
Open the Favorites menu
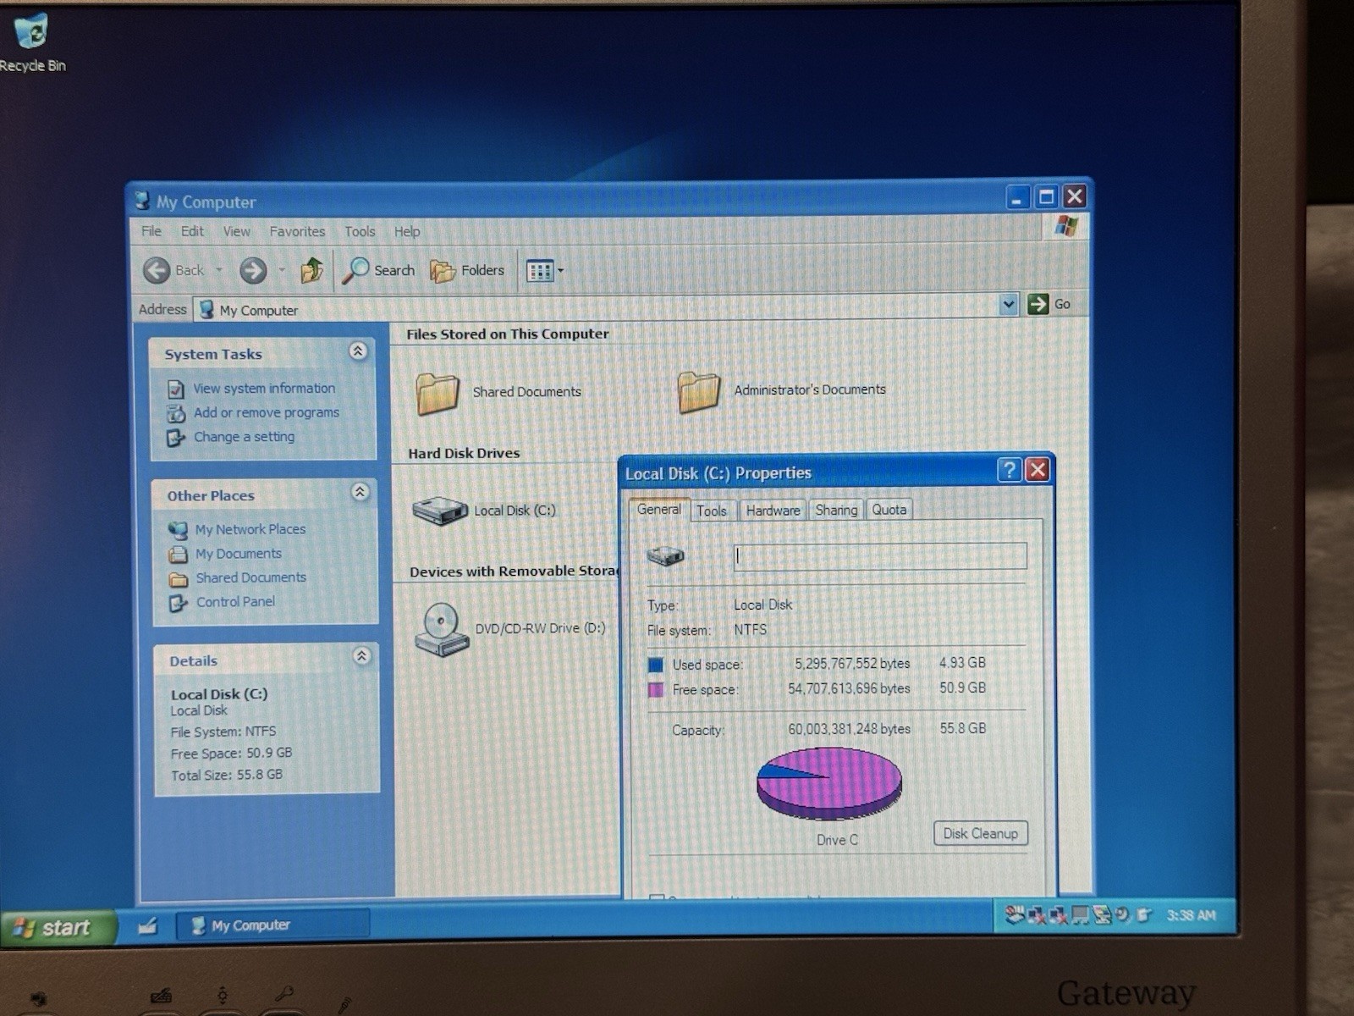tap(297, 231)
